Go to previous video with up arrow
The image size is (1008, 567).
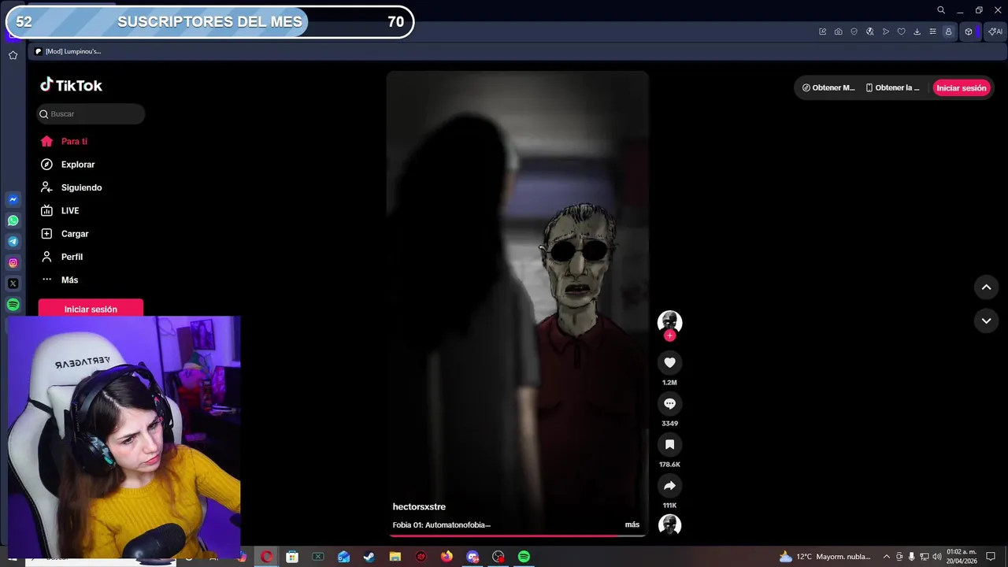coord(986,287)
